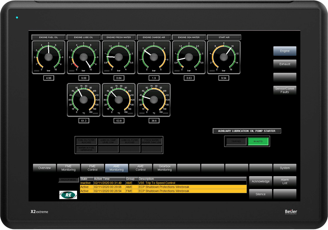Switch to the AME Control tab
The height and width of the screenshot is (230, 328).
click(x=141, y=168)
